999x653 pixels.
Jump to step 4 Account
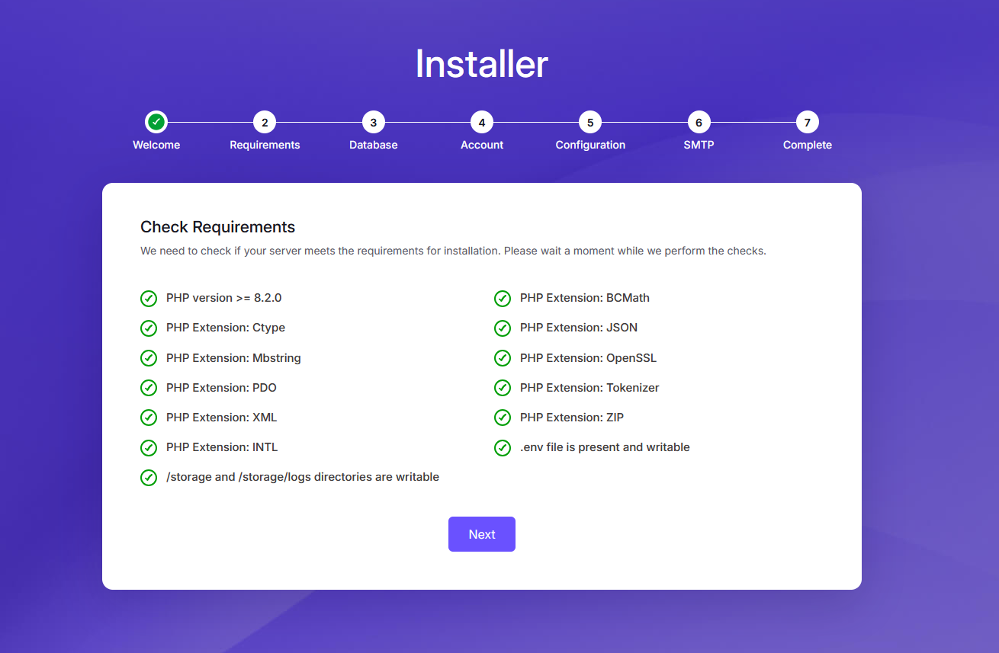pyautogui.click(x=482, y=122)
